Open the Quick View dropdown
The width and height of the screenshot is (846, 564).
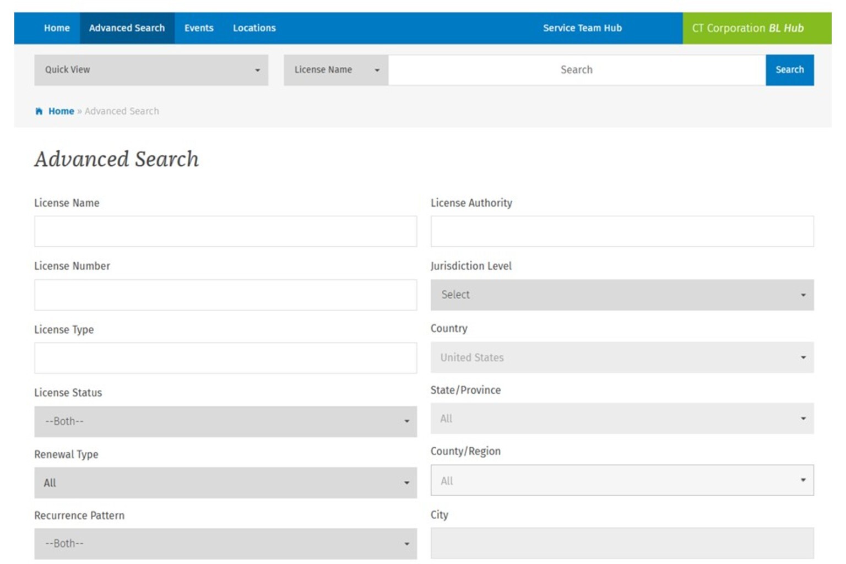pos(151,70)
